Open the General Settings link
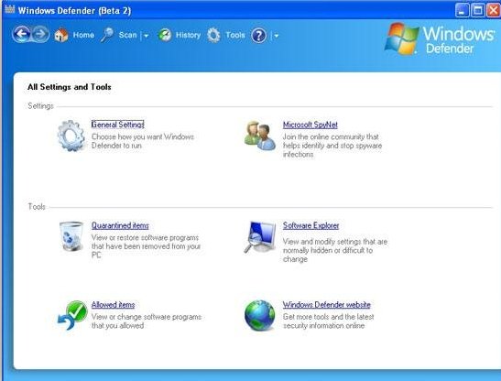Viewport: 501px width, 381px height. pos(117,125)
